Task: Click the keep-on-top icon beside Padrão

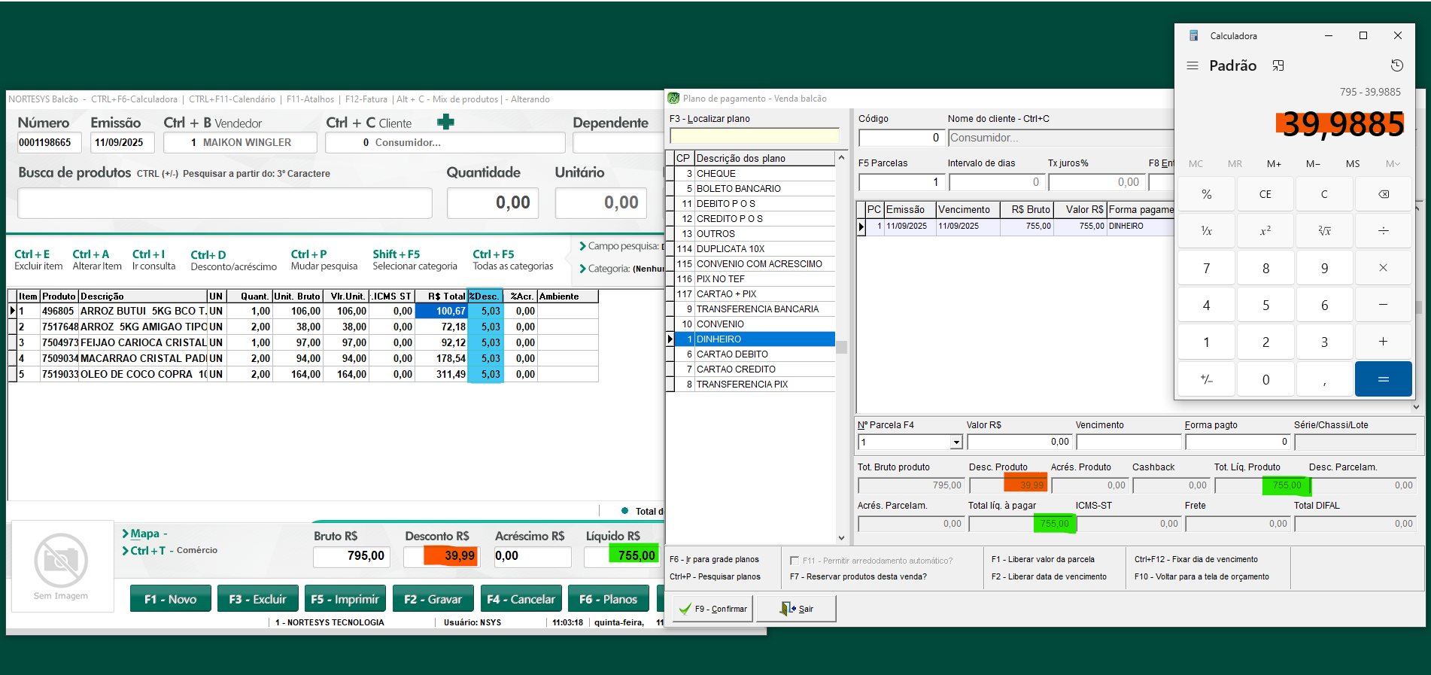Action: (x=1278, y=66)
